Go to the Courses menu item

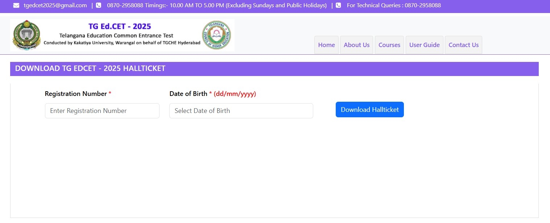[x=389, y=45]
